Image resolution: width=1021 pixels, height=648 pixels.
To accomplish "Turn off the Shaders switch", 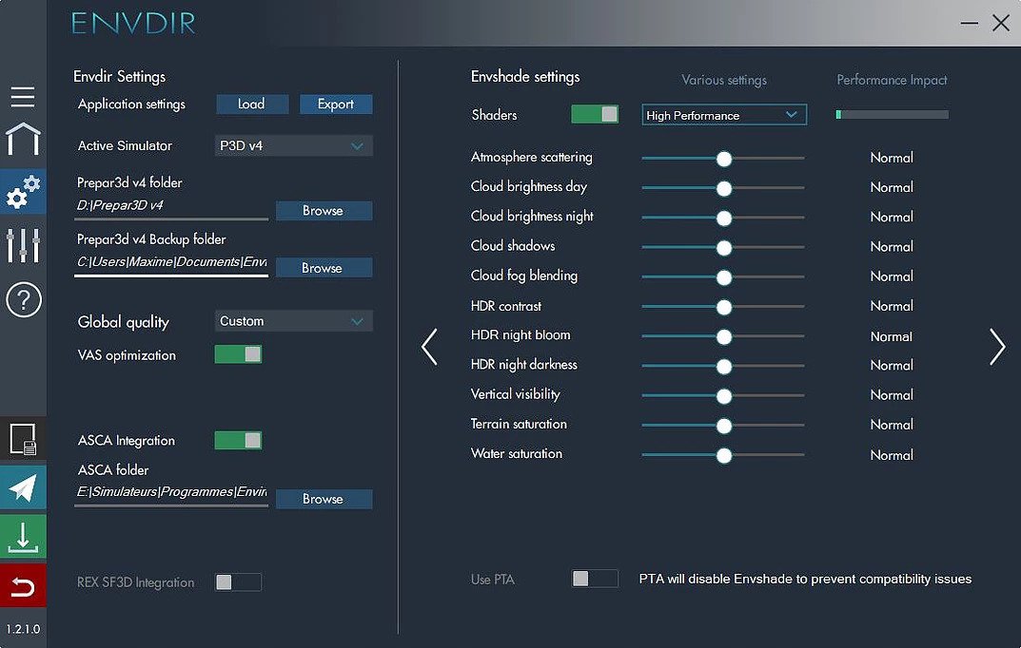I will click(594, 112).
